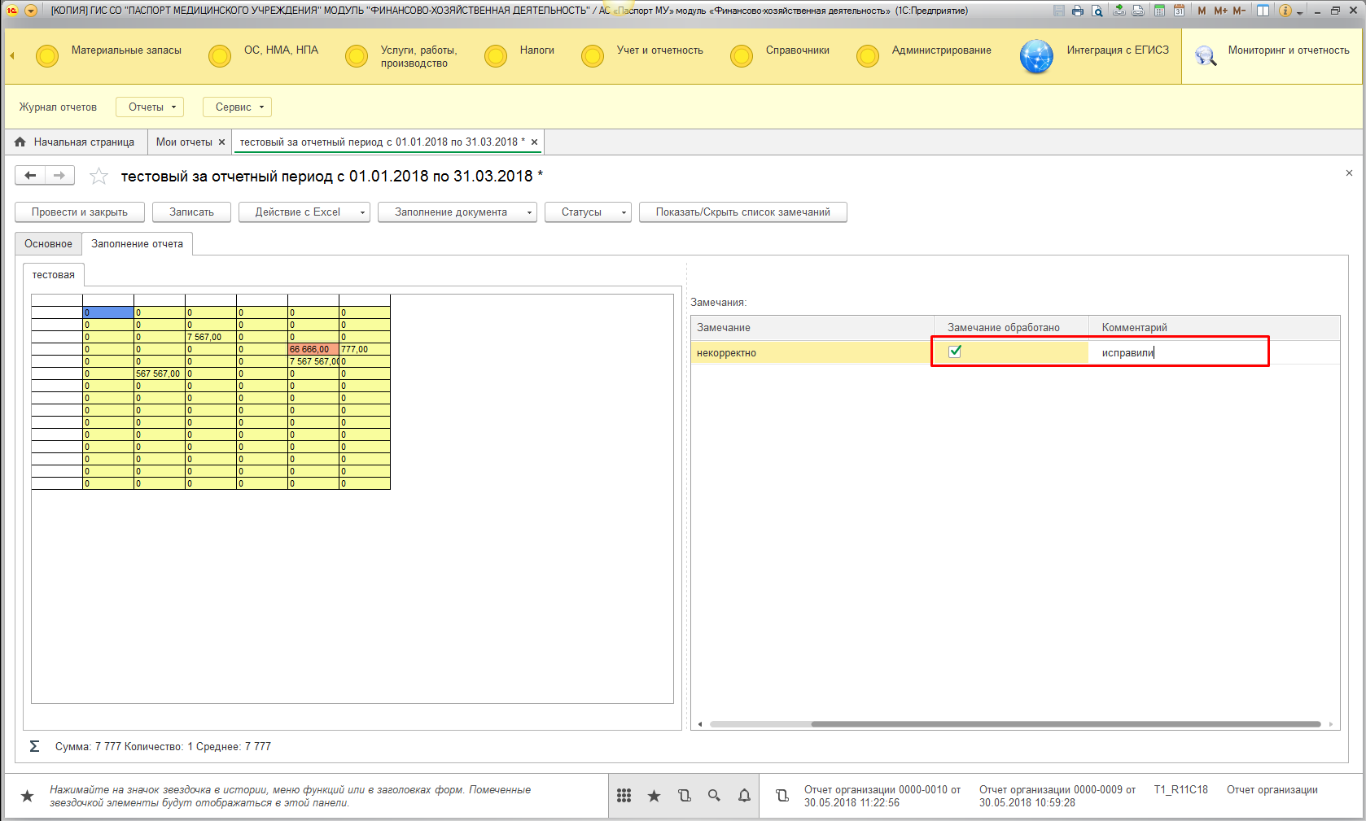Open the calculator icon in title bar

tap(1158, 11)
